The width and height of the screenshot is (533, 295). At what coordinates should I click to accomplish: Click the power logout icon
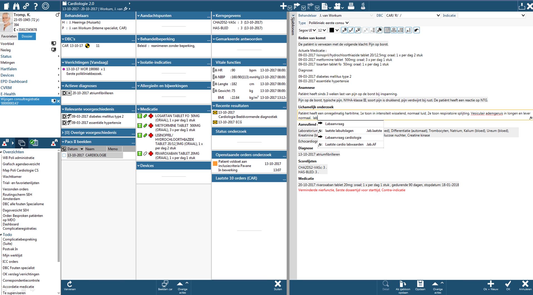coord(45,6)
